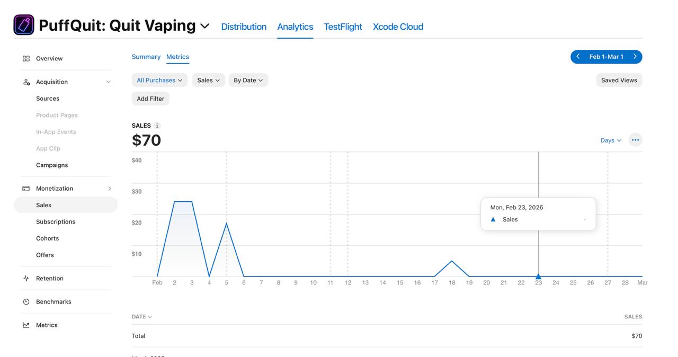The image size is (678, 357).
Task: Open the app switcher chevron beside PuffQuit title
Action: tap(205, 26)
